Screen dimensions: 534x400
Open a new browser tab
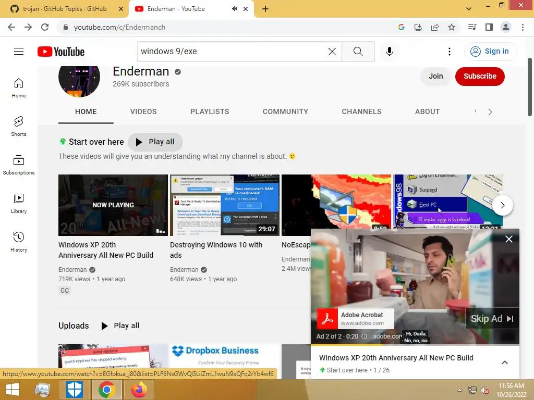265,9
